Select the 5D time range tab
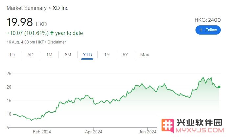 (31, 55)
